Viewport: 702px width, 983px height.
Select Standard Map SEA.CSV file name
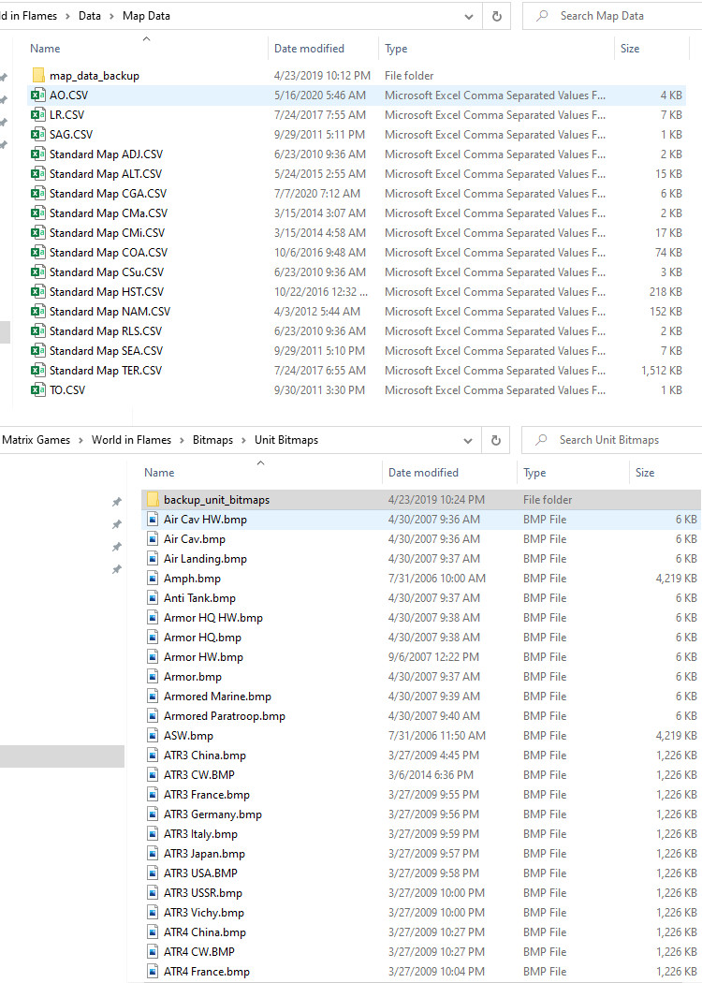[x=106, y=351]
